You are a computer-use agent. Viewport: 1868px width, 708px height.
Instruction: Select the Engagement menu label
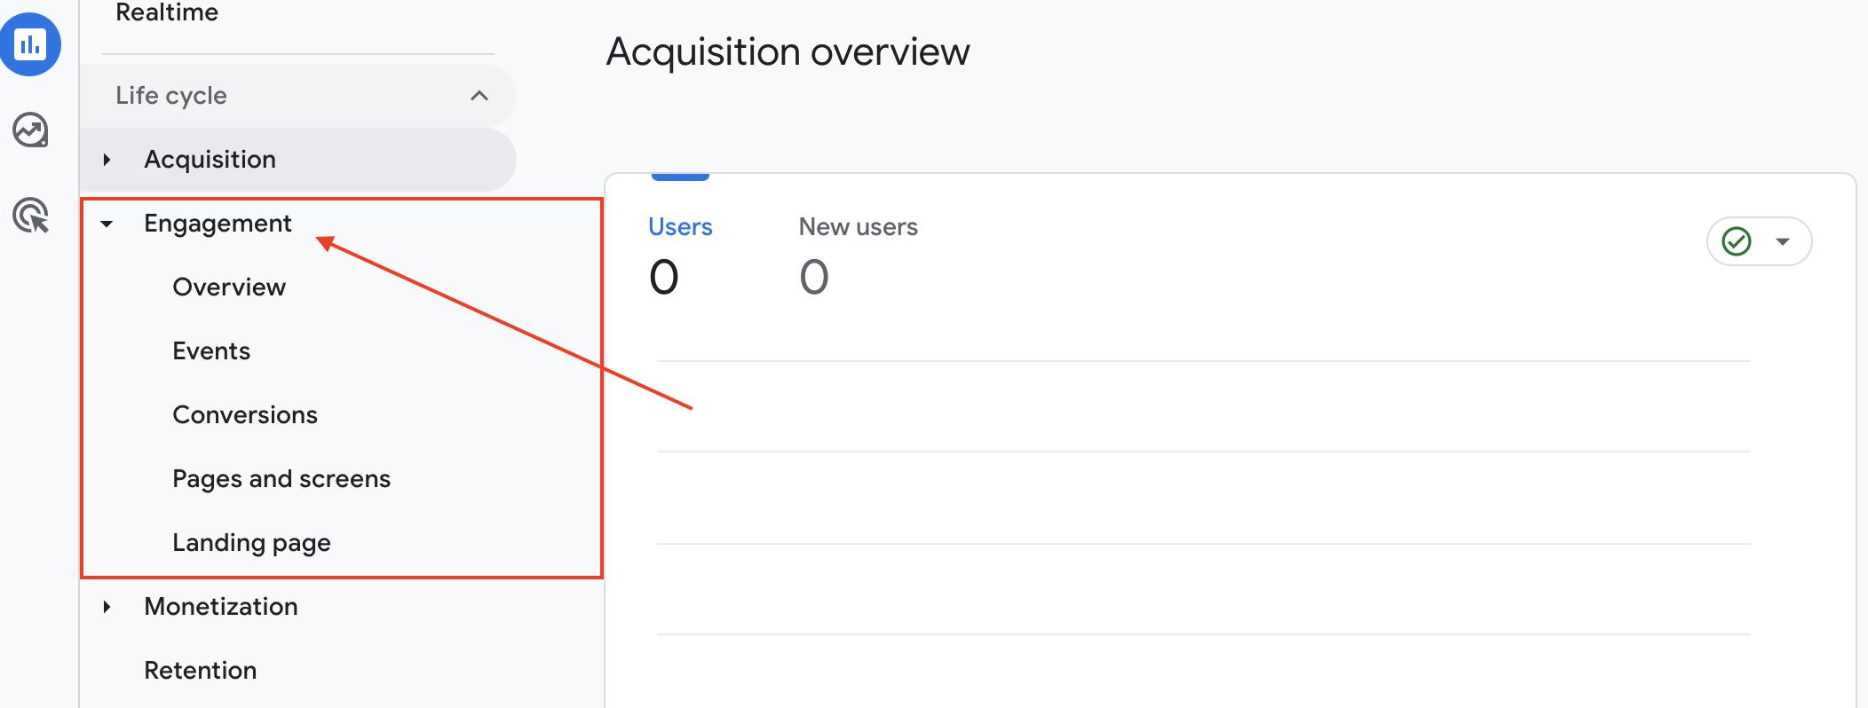218,223
